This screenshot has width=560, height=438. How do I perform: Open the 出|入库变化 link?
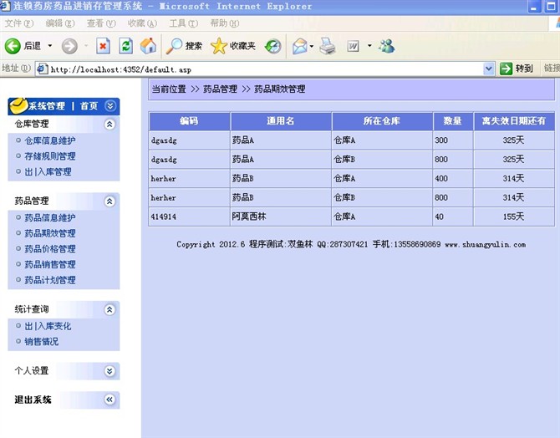click(x=48, y=326)
